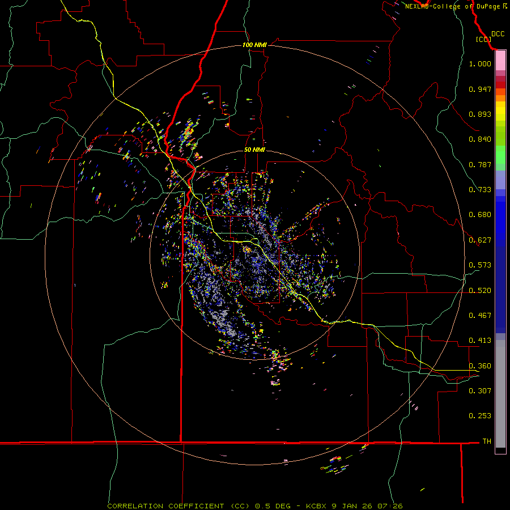This screenshot has height=510, width=510.
Task: Select the 0.413 scale value
Action: pos(480,341)
